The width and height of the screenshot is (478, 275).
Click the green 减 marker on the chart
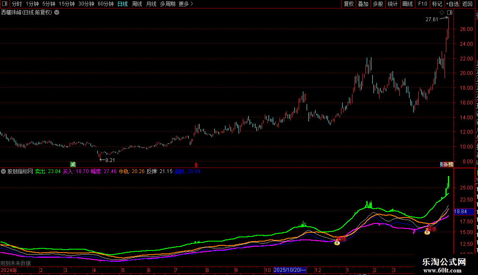(73, 164)
